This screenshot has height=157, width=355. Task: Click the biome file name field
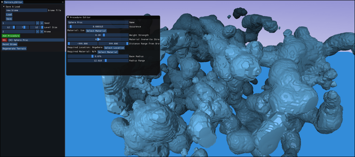click(x=26, y=10)
